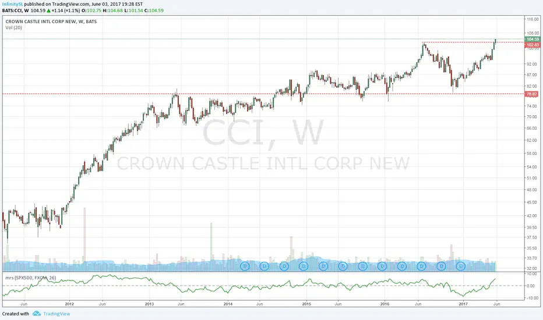Click the 54.00 price axis label
The image size is (543, 320).
[532, 167]
